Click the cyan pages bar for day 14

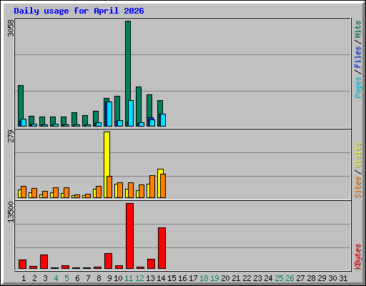point(163,120)
